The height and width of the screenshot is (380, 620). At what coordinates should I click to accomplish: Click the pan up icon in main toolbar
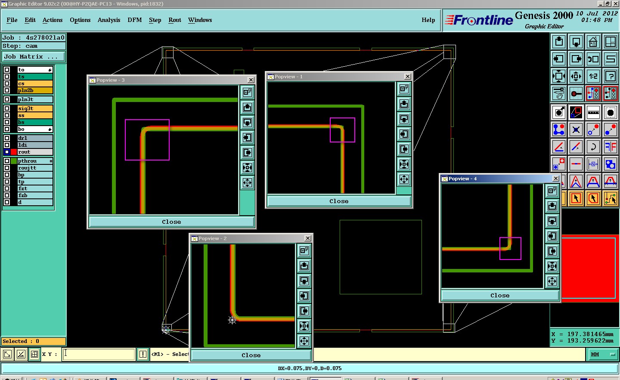[x=559, y=42]
